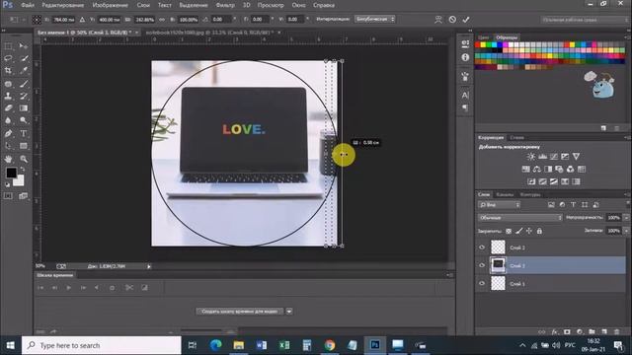Open the foreground color picker
The height and width of the screenshot is (355, 632).
[11, 173]
